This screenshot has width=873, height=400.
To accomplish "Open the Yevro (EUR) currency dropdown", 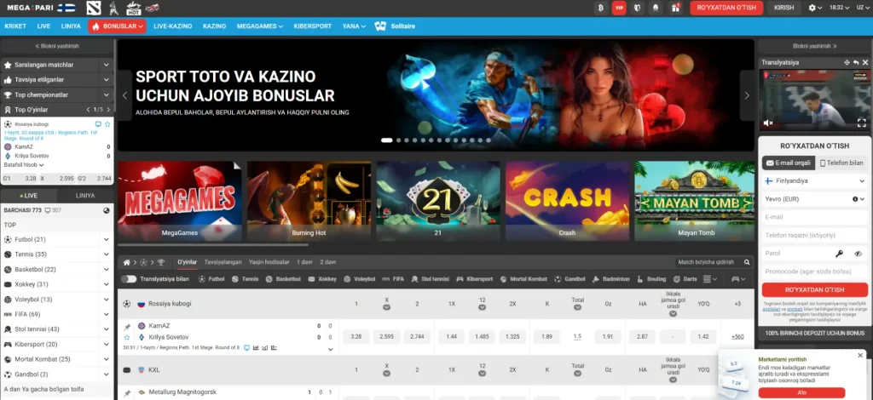I will coord(814,199).
